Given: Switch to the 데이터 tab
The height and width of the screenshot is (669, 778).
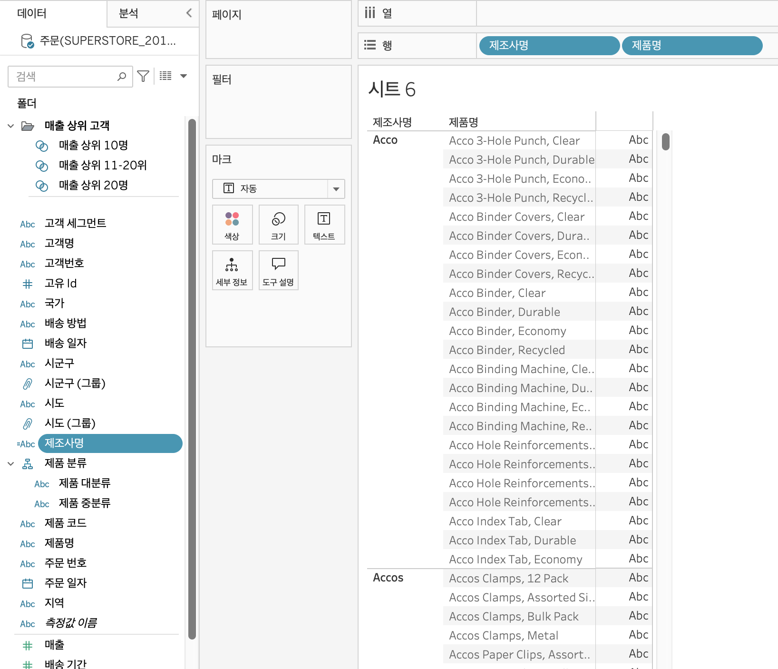Looking at the screenshot, I should click(32, 13).
